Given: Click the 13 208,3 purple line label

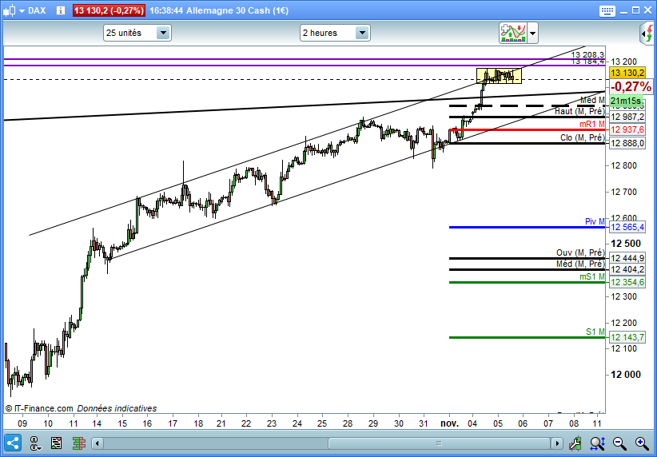Looking at the screenshot, I should tap(587, 54).
